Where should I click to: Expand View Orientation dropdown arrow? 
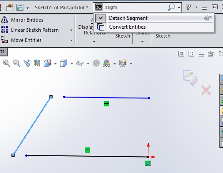pos(55,64)
